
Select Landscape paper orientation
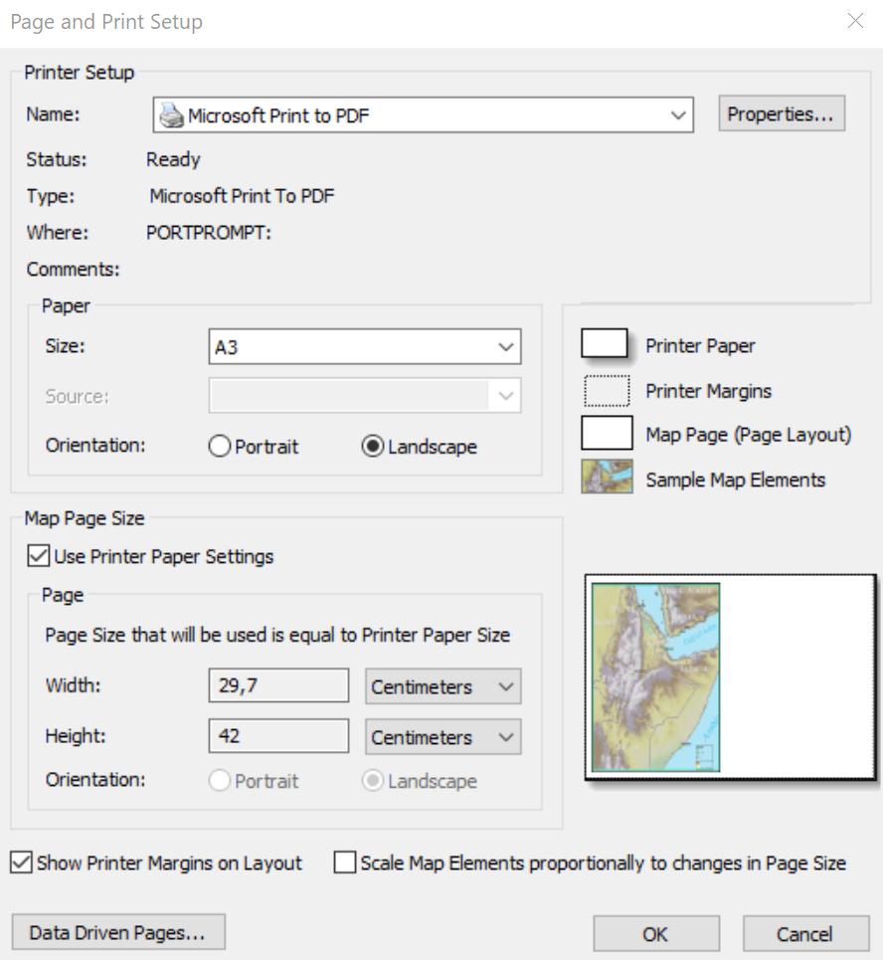coord(372,447)
